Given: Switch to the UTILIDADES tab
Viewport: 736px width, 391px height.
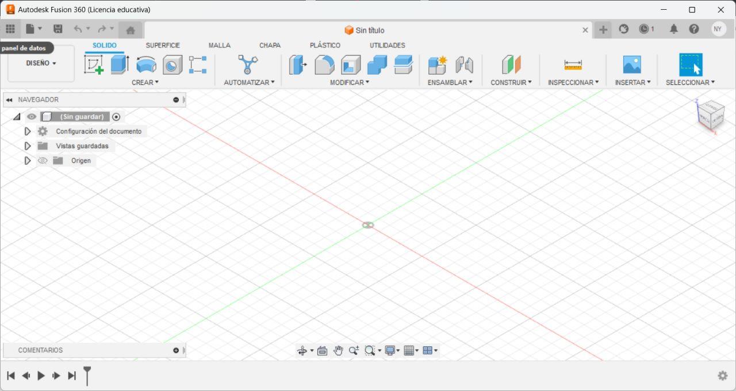Looking at the screenshot, I should (388, 45).
